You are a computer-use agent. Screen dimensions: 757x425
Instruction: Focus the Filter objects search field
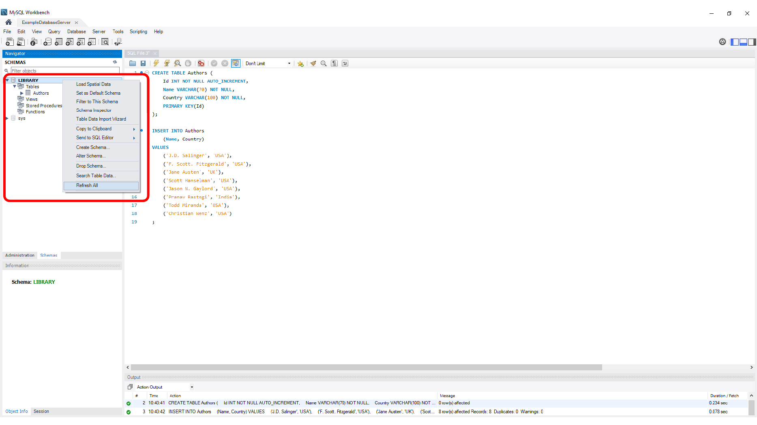click(x=65, y=71)
